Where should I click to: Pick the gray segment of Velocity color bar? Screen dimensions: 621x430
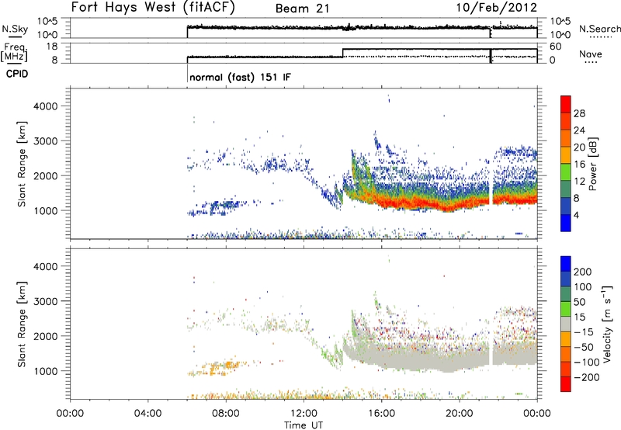[x=566, y=324]
